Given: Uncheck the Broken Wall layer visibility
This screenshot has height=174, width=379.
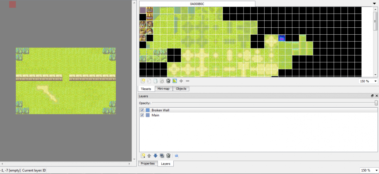Looking at the screenshot, I should pos(142,110).
